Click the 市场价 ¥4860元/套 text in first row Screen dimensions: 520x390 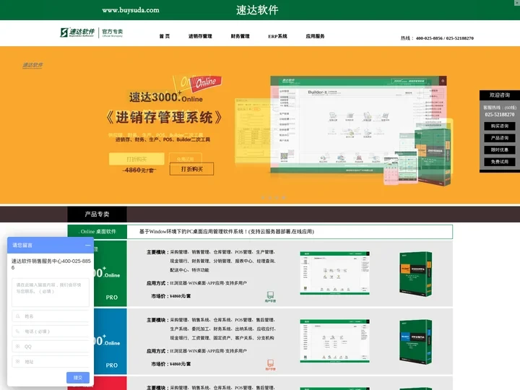point(170,296)
